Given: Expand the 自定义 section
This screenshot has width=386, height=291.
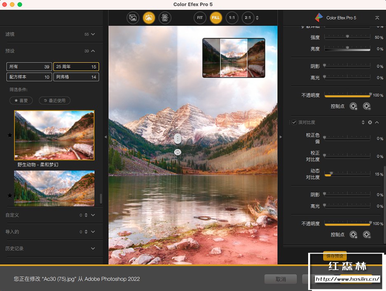Looking at the screenshot, I should pyautogui.click(x=93, y=215).
